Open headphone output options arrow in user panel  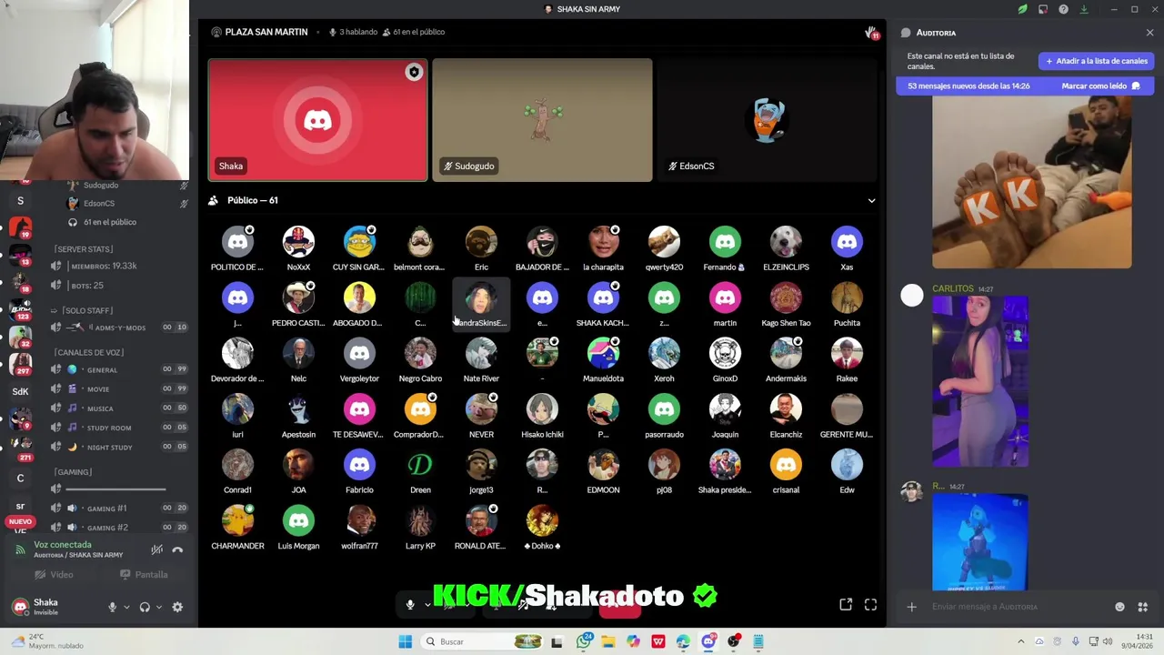159,607
